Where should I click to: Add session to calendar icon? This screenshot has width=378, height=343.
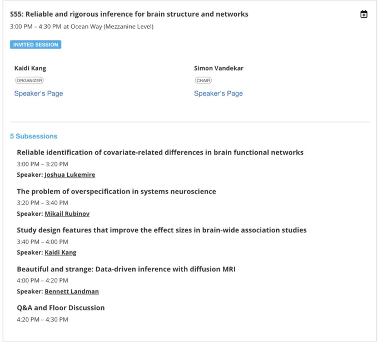[x=364, y=14]
